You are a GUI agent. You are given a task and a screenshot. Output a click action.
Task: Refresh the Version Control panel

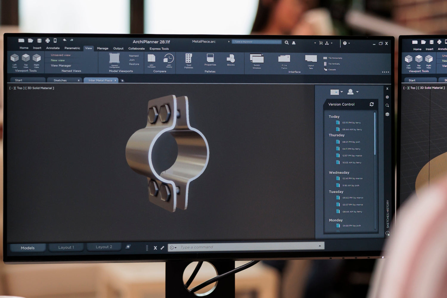[372, 104]
